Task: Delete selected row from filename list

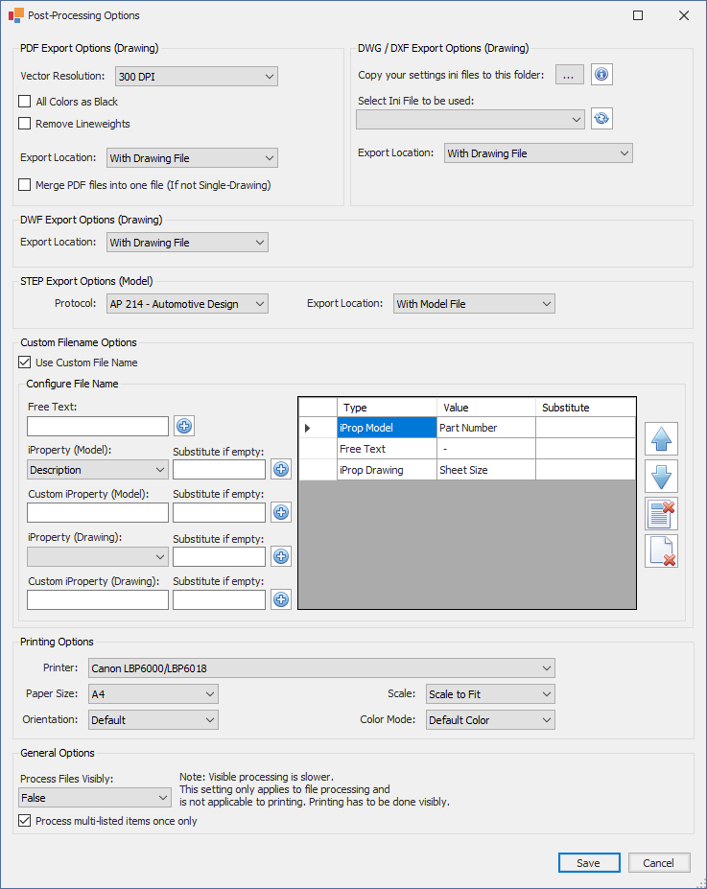Action: [x=662, y=514]
